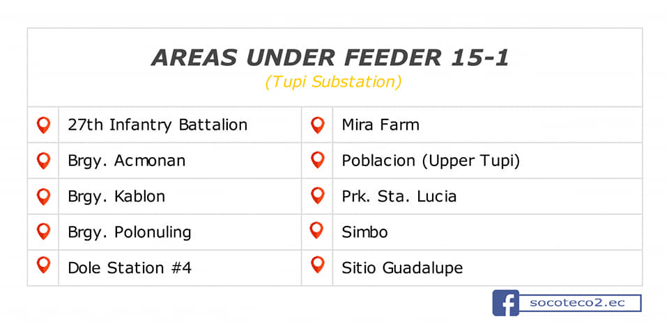Screen dimensions: 669x335
Task: Click the 27th Infantry Battalion entry
Action: (157, 124)
